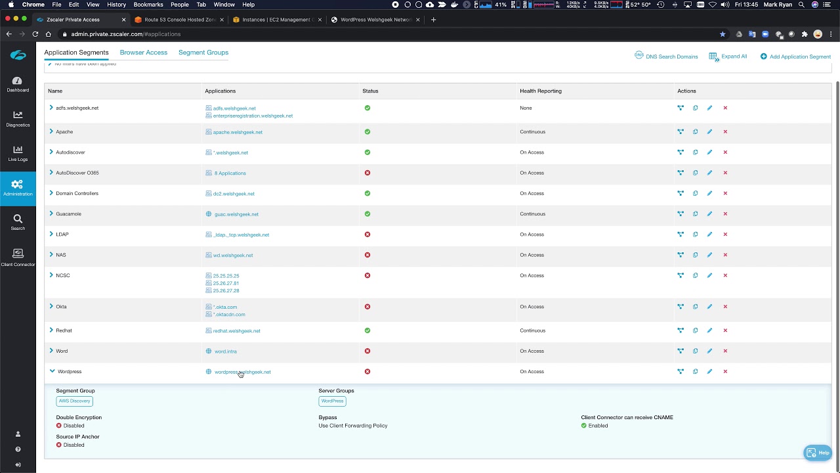
Task: Open the redhat.welshgeek.net link
Action: [x=236, y=331]
